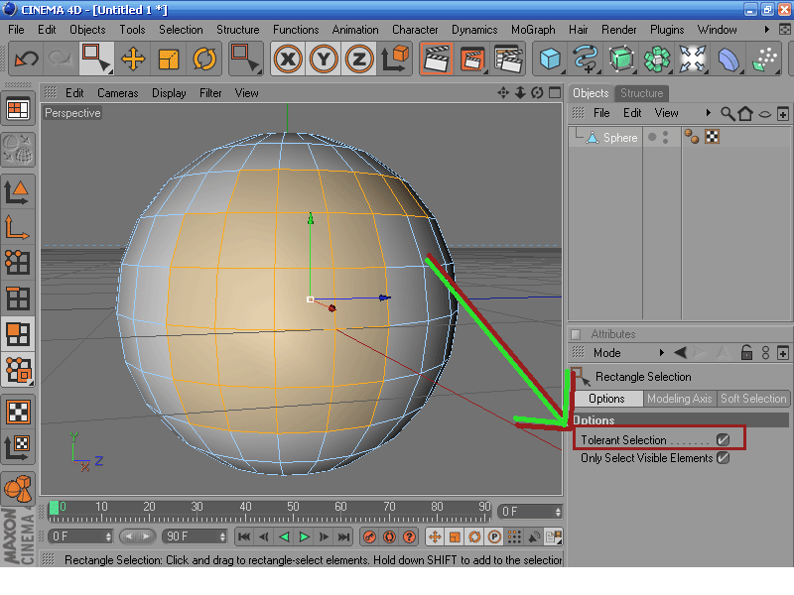The width and height of the screenshot is (794, 595).
Task: Open the spline tools flyout
Action: pos(586,59)
